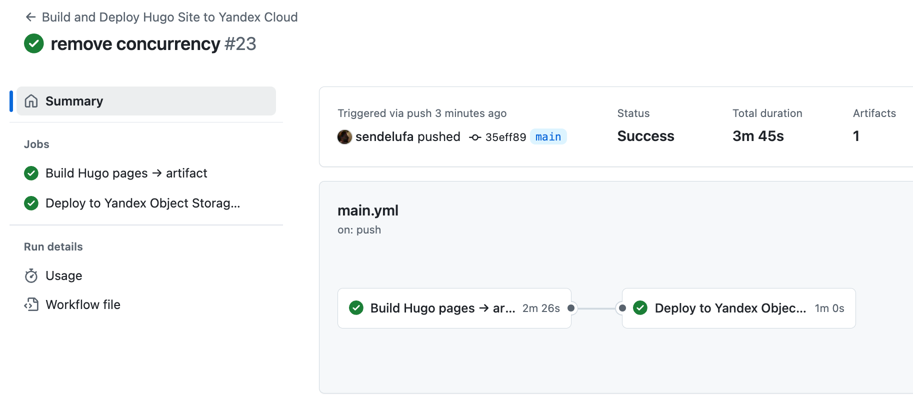Open sendelufa user profile link

click(x=384, y=136)
